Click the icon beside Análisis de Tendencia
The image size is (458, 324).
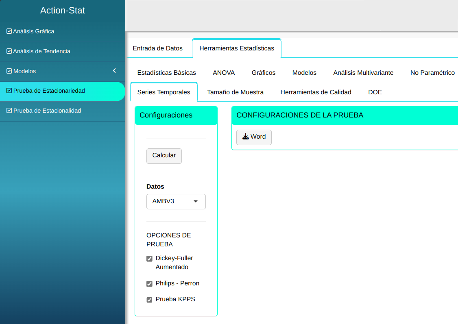[x=9, y=51]
